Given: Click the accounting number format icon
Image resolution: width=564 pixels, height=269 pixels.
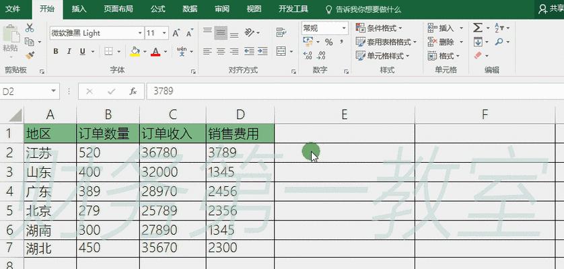Looking at the screenshot, I should [x=308, y=42].
